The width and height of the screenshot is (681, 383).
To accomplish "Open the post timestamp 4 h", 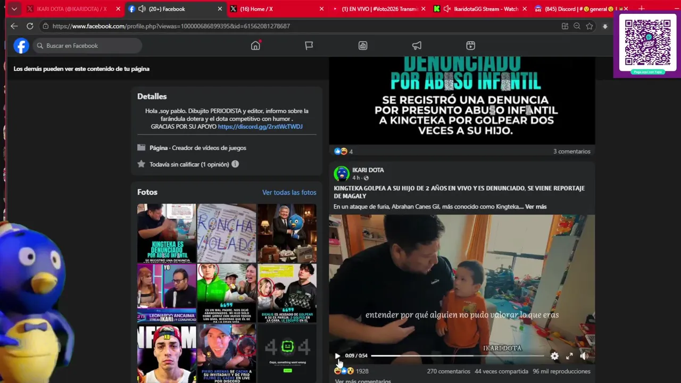I will (356, 178).
